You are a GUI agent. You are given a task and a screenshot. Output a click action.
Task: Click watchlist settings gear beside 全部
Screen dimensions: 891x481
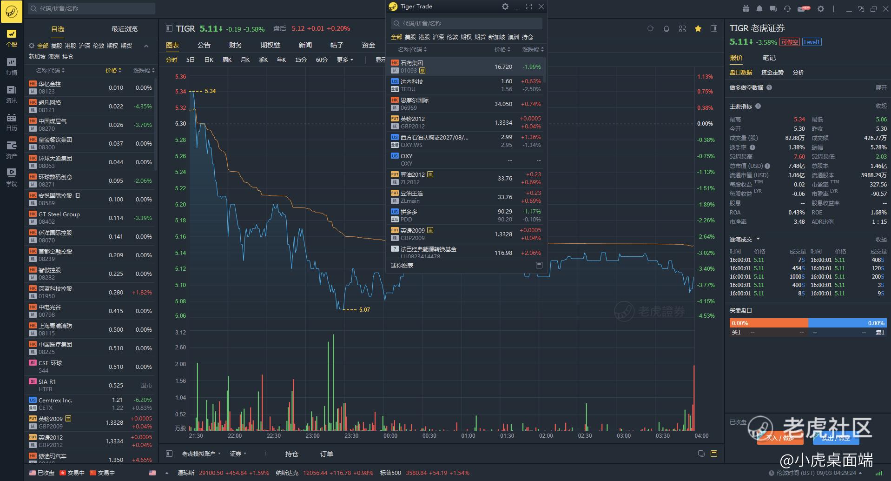pyautogui.click(x=32, y=46)
